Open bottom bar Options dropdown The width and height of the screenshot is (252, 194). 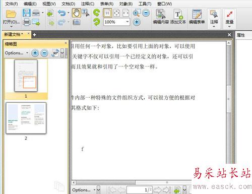tap(84, 190)
